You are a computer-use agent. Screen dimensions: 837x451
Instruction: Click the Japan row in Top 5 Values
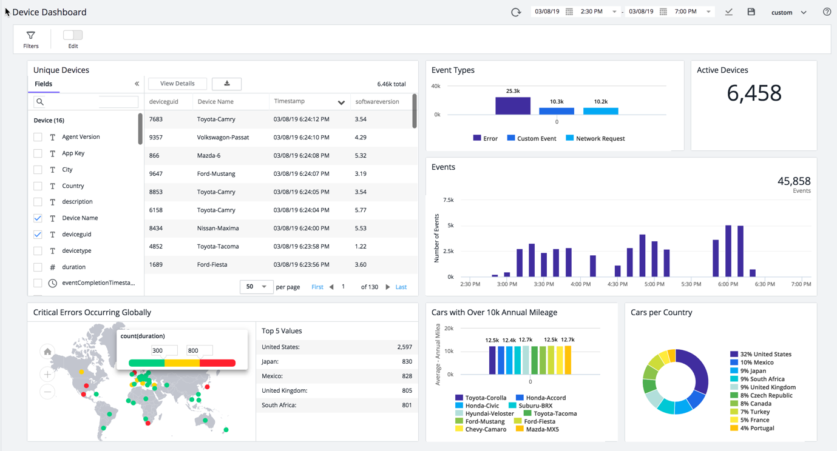click(x=337, y=361)
